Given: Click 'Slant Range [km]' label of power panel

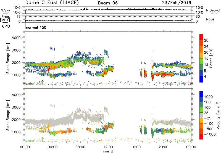Looking at the screenshot, I should (x=8, y=58).
